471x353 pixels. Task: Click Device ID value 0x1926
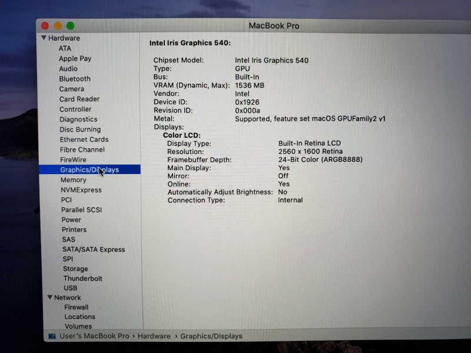point(247,102)
